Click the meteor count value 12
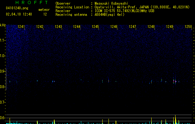The width and height of the screenshot is (195, 124). point(45,14)
